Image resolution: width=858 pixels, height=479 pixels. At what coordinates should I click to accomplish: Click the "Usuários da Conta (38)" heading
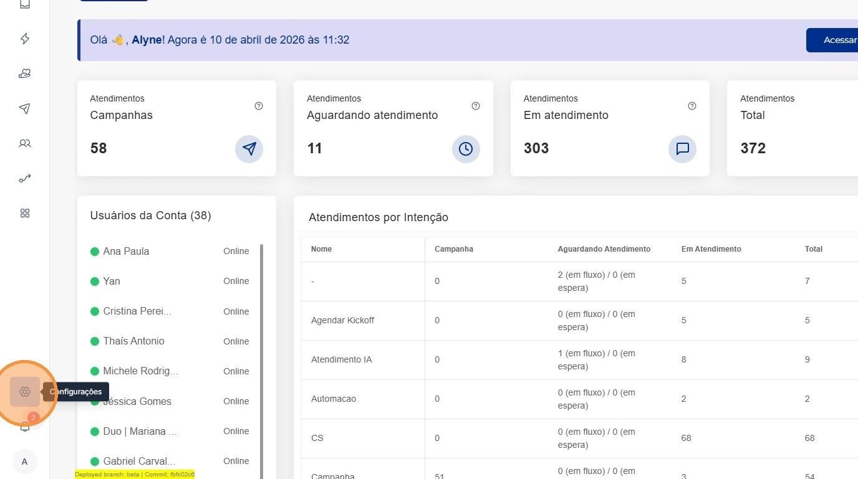coord(150,216)
